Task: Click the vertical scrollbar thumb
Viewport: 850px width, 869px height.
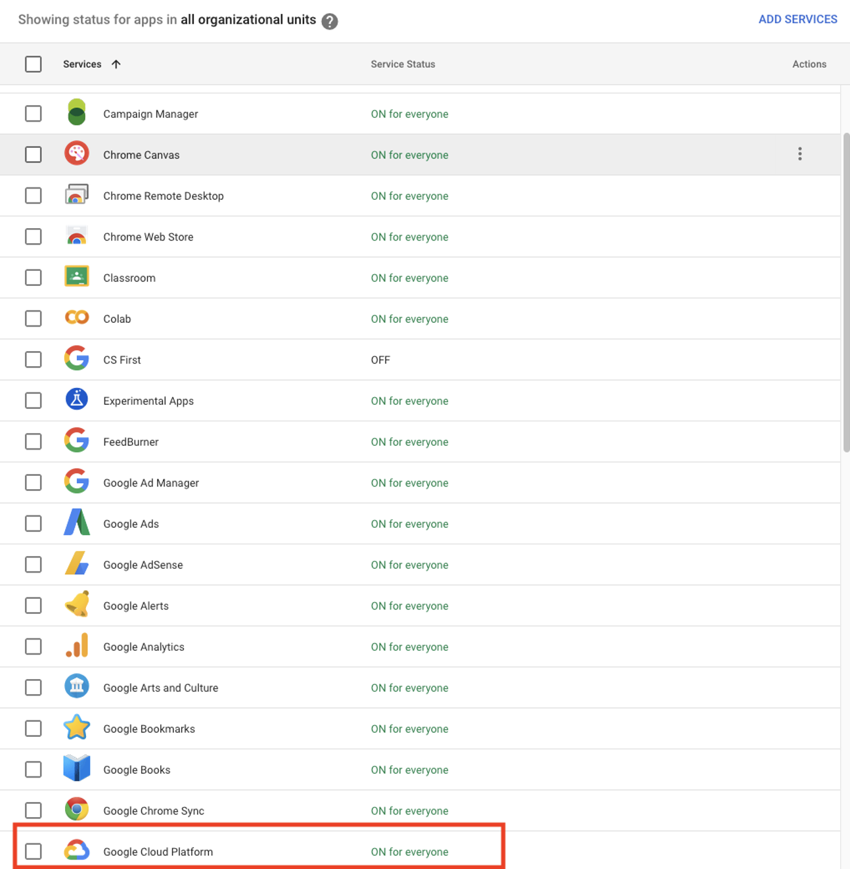Action: (x=846, y=293)
